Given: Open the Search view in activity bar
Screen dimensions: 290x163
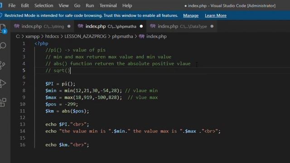Looking at the screenshot, I should 3,45.
